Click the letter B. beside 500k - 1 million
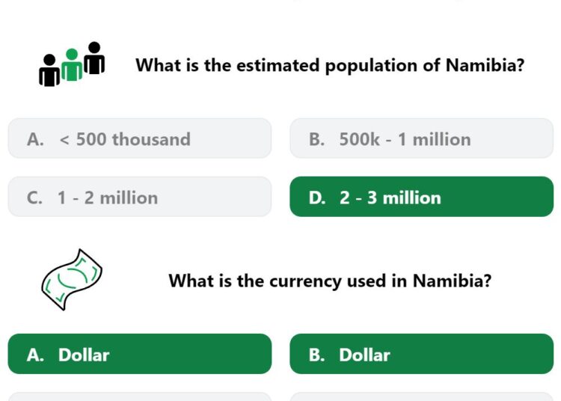Screen dimensions: 561x401 pyautogui.click(x=316, y=139)
